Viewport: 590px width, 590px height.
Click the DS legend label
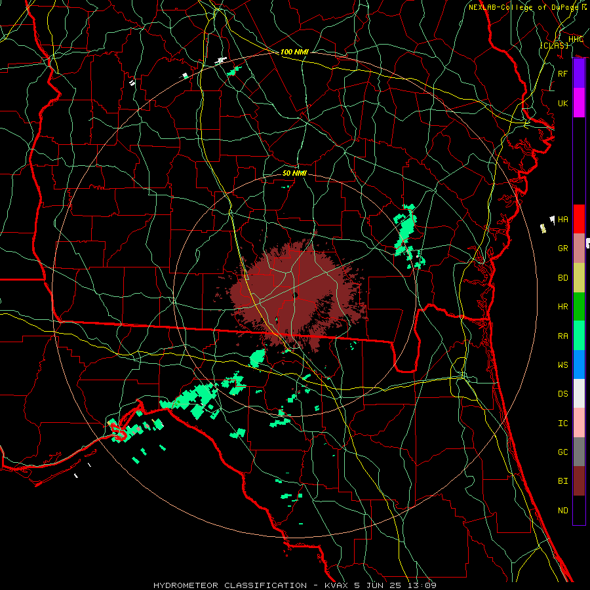pyautogui.click(x=563, y=394)
